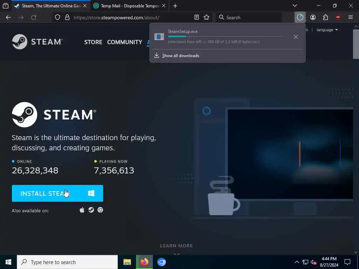
Task: Click the site security padlock icon
Action: click(67, 18)
